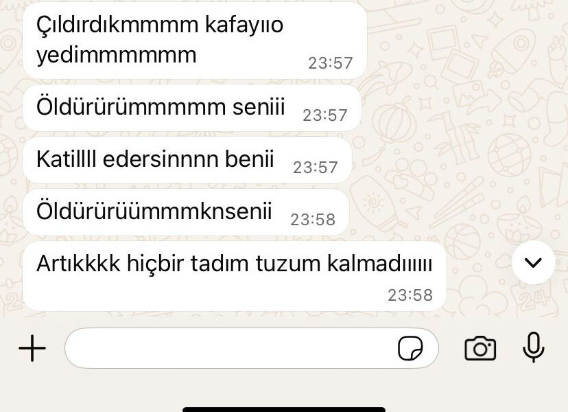
Task: Open the sticker picker icon
Action: pyautogui.click(x=410, y=348)
